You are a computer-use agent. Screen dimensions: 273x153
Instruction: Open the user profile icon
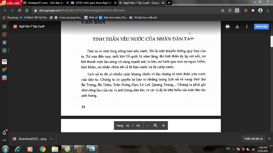tap(260, 10)
